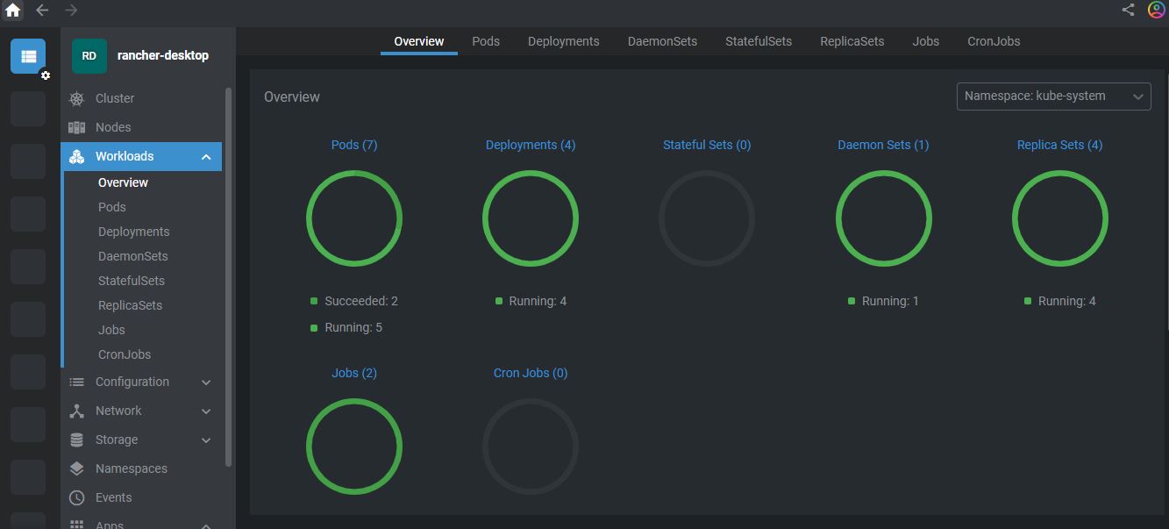Screen dimensions: 1169x529
Task: Click the user avatar icon
Action: [1156, 10]
